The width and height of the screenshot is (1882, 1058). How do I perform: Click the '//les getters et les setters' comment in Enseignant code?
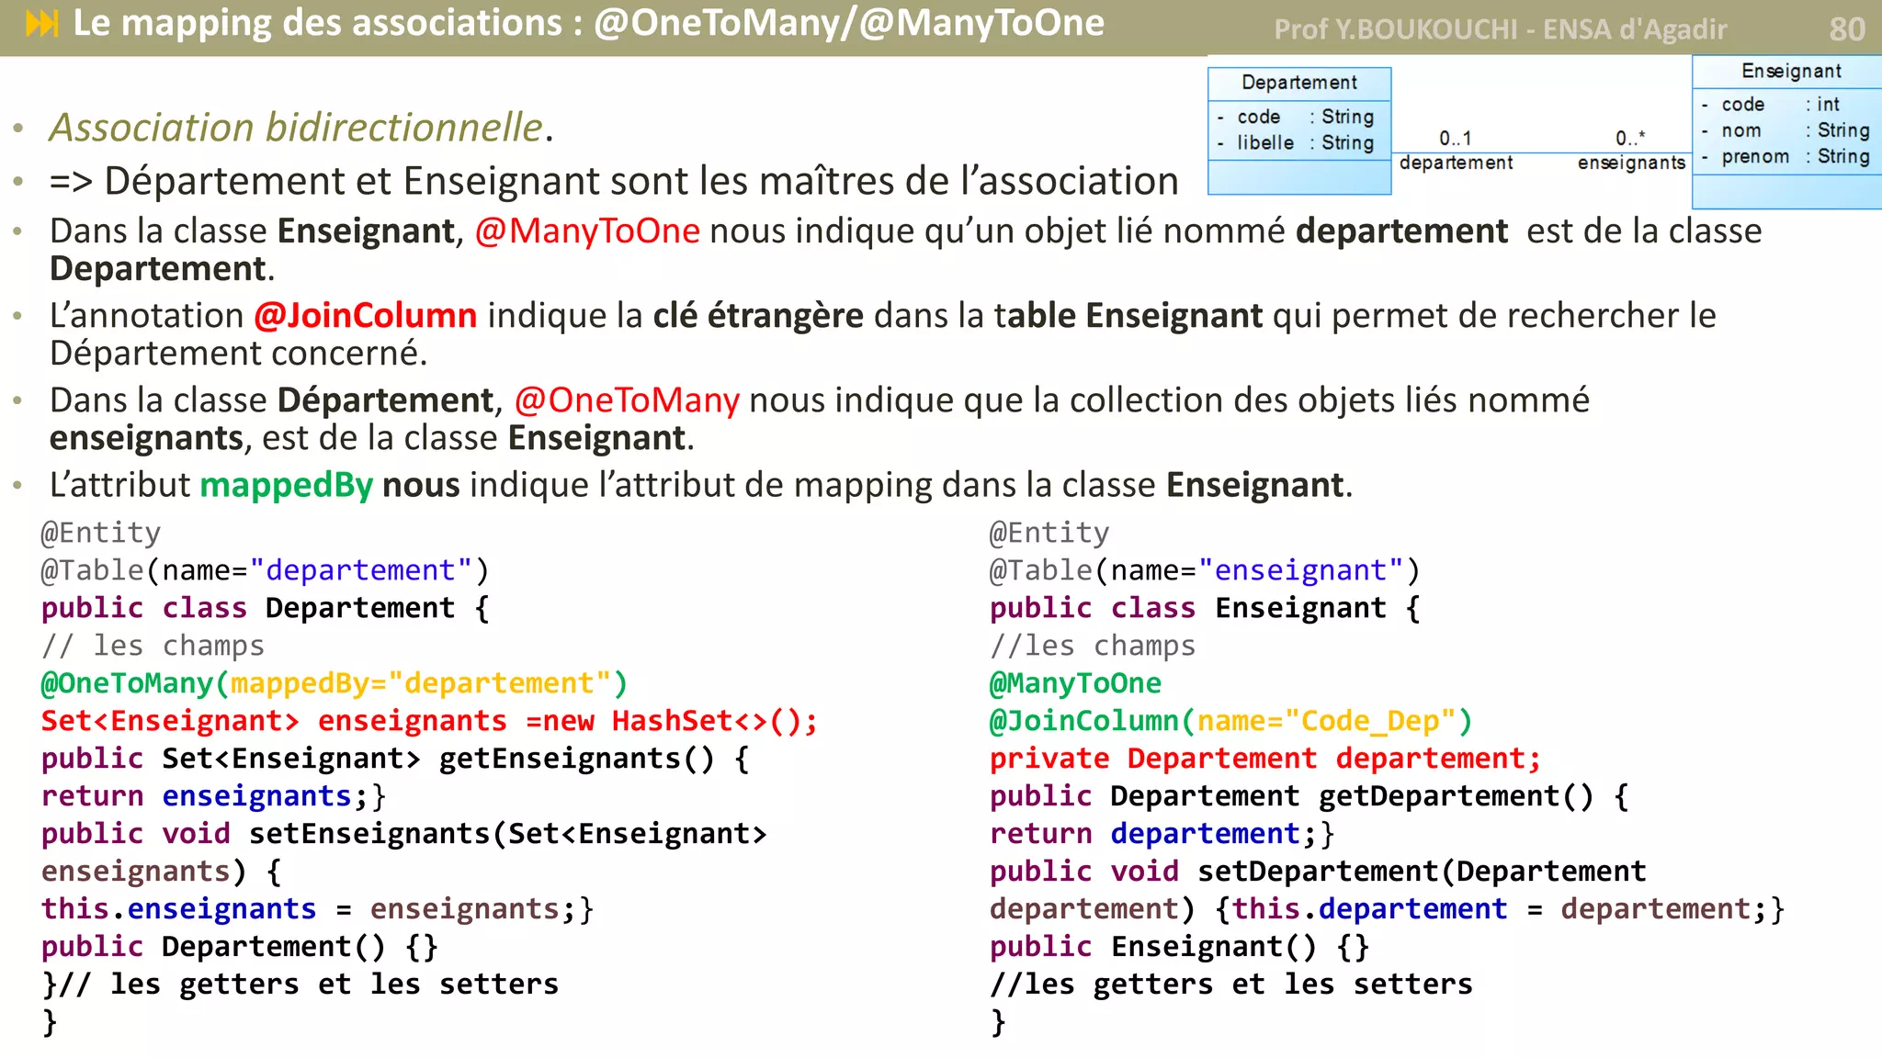[1231, 984]
